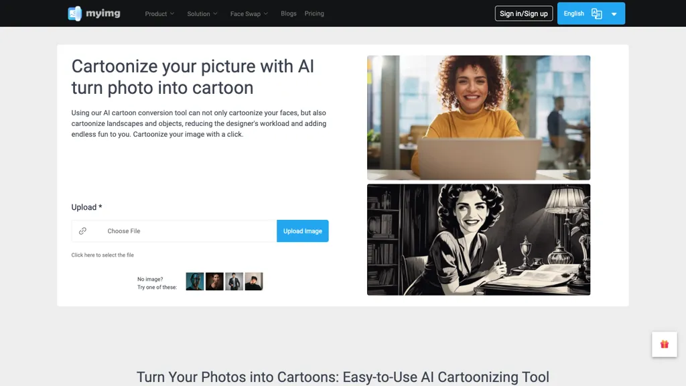Select the fourth sample thumbnail
686x386 pixels.
point(254,281)
